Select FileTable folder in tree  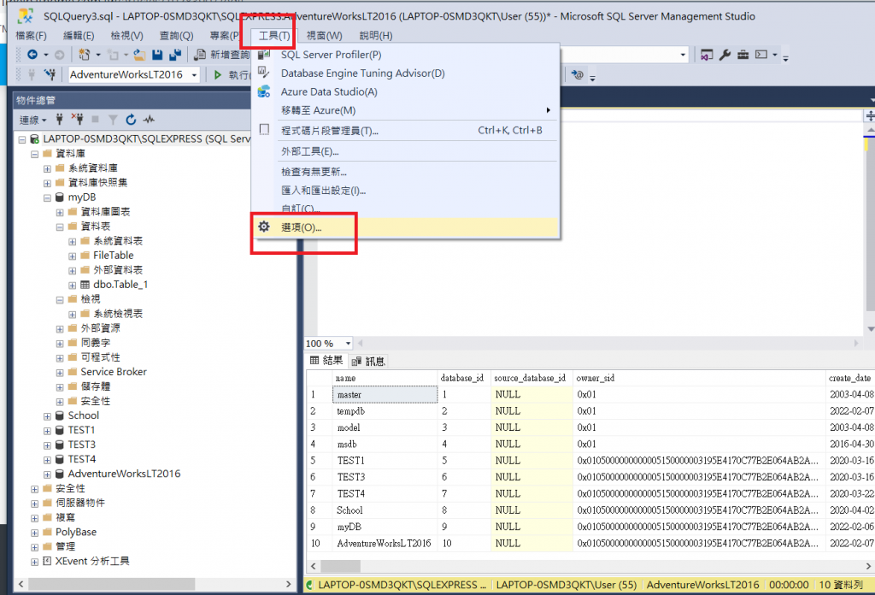coord(114,255)
